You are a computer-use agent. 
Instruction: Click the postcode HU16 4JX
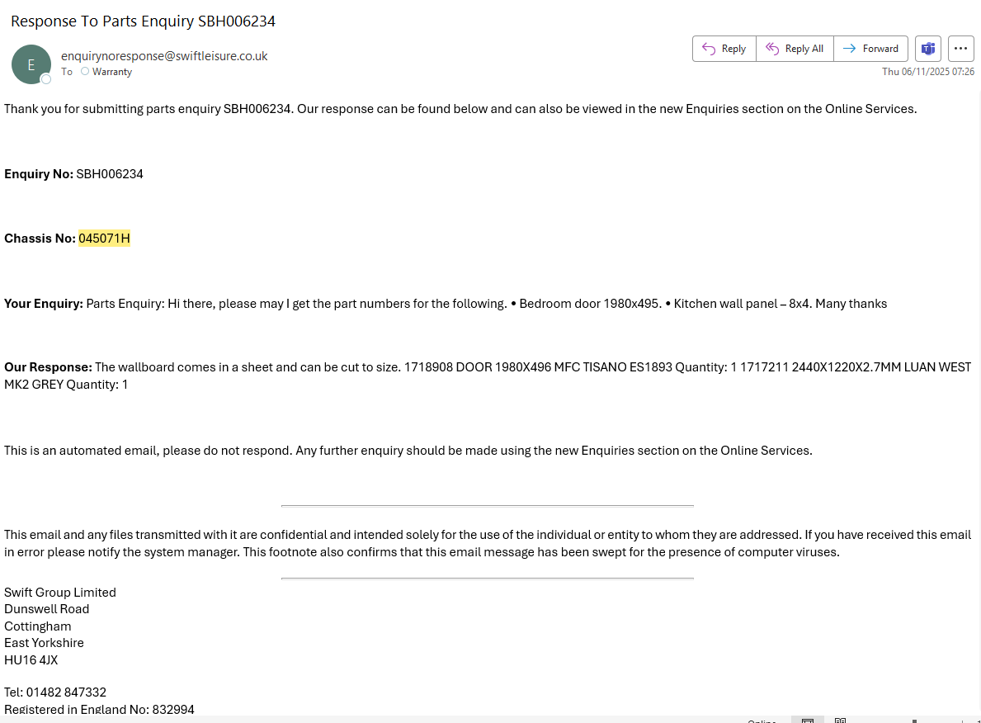[31, 659]
